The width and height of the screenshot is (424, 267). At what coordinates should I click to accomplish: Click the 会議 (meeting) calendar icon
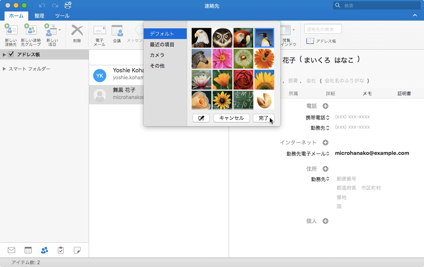coord(117,30)
